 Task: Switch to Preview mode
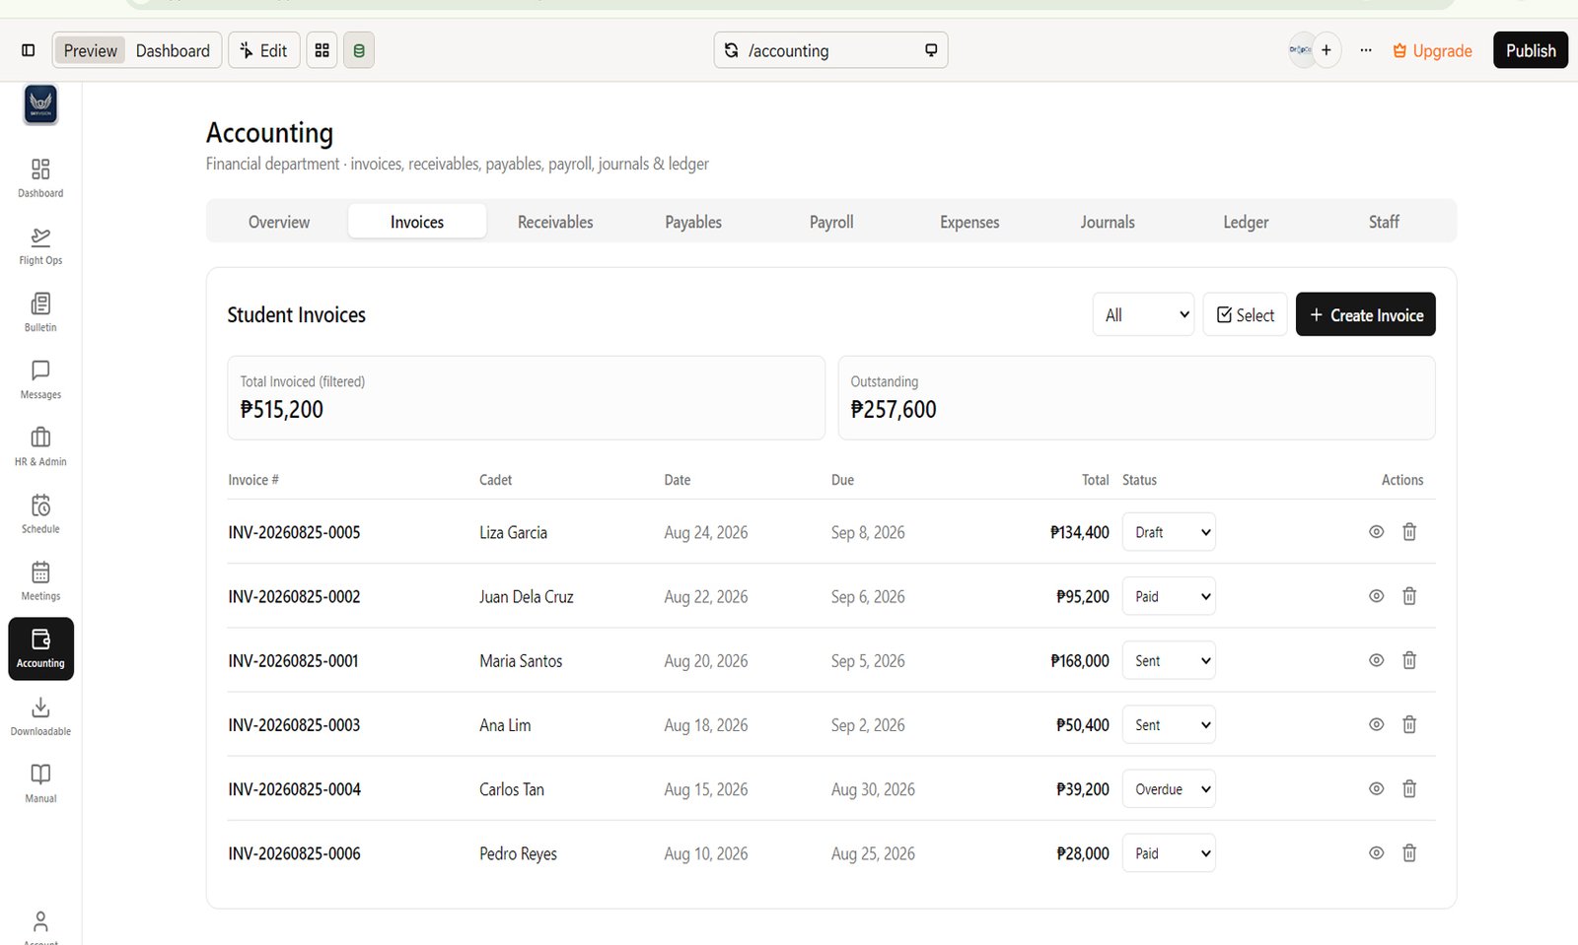coord(90,50)
